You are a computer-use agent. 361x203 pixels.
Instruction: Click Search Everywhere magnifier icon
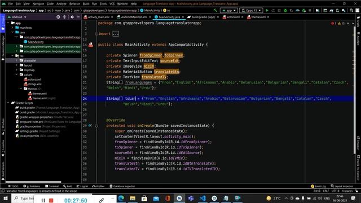[x=351, y=10]
